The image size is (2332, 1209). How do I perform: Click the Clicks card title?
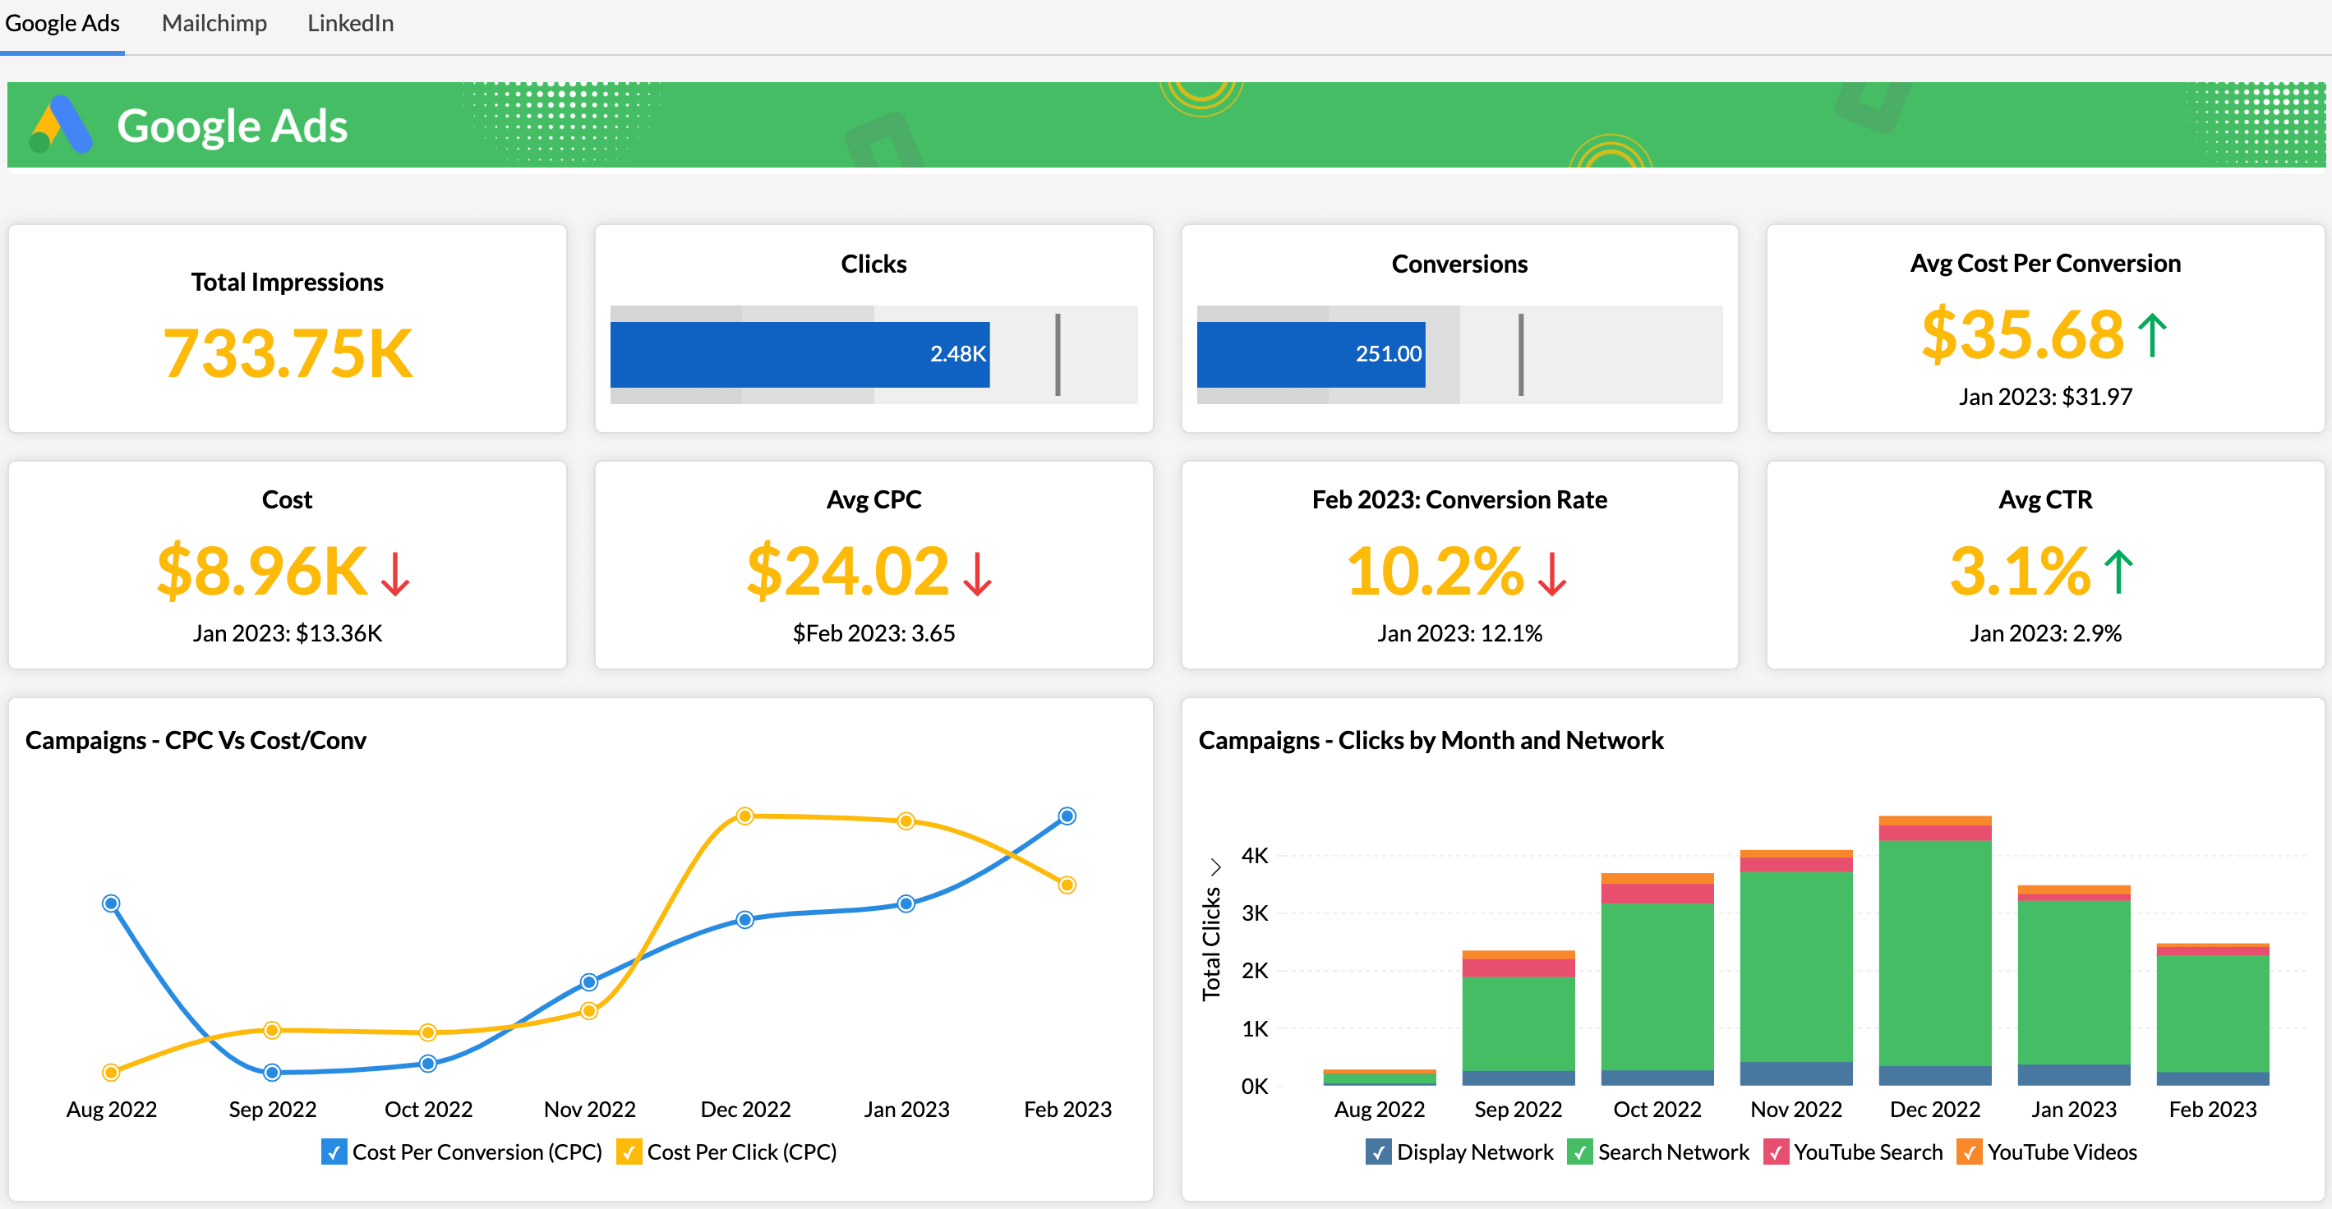coord(873,264)
